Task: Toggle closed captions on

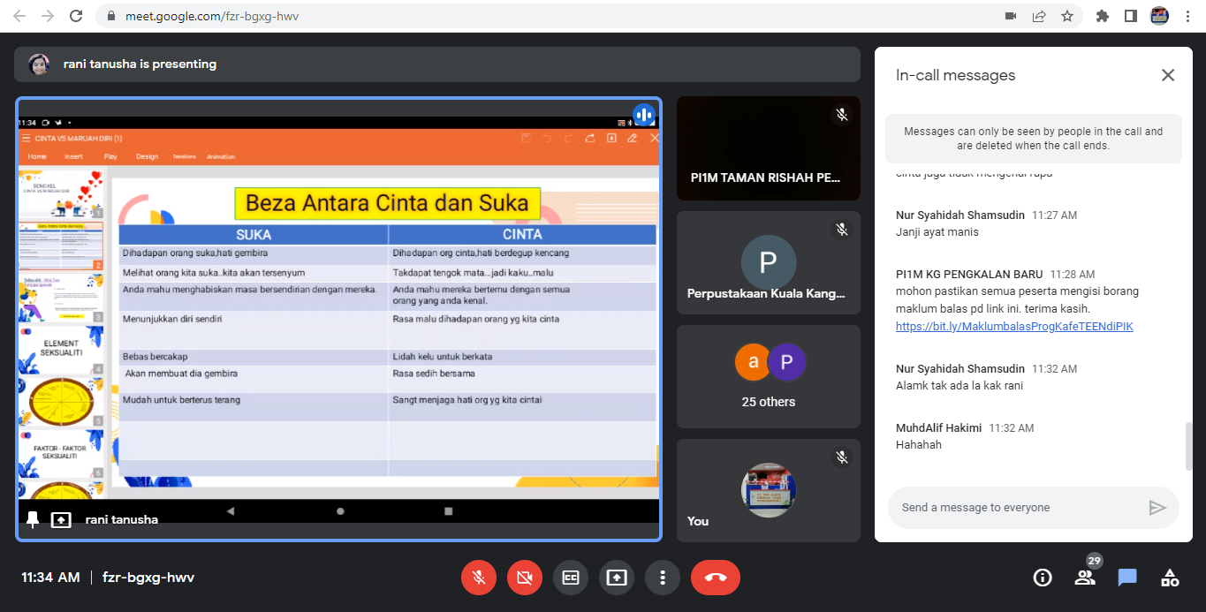Action: [571, 578]
